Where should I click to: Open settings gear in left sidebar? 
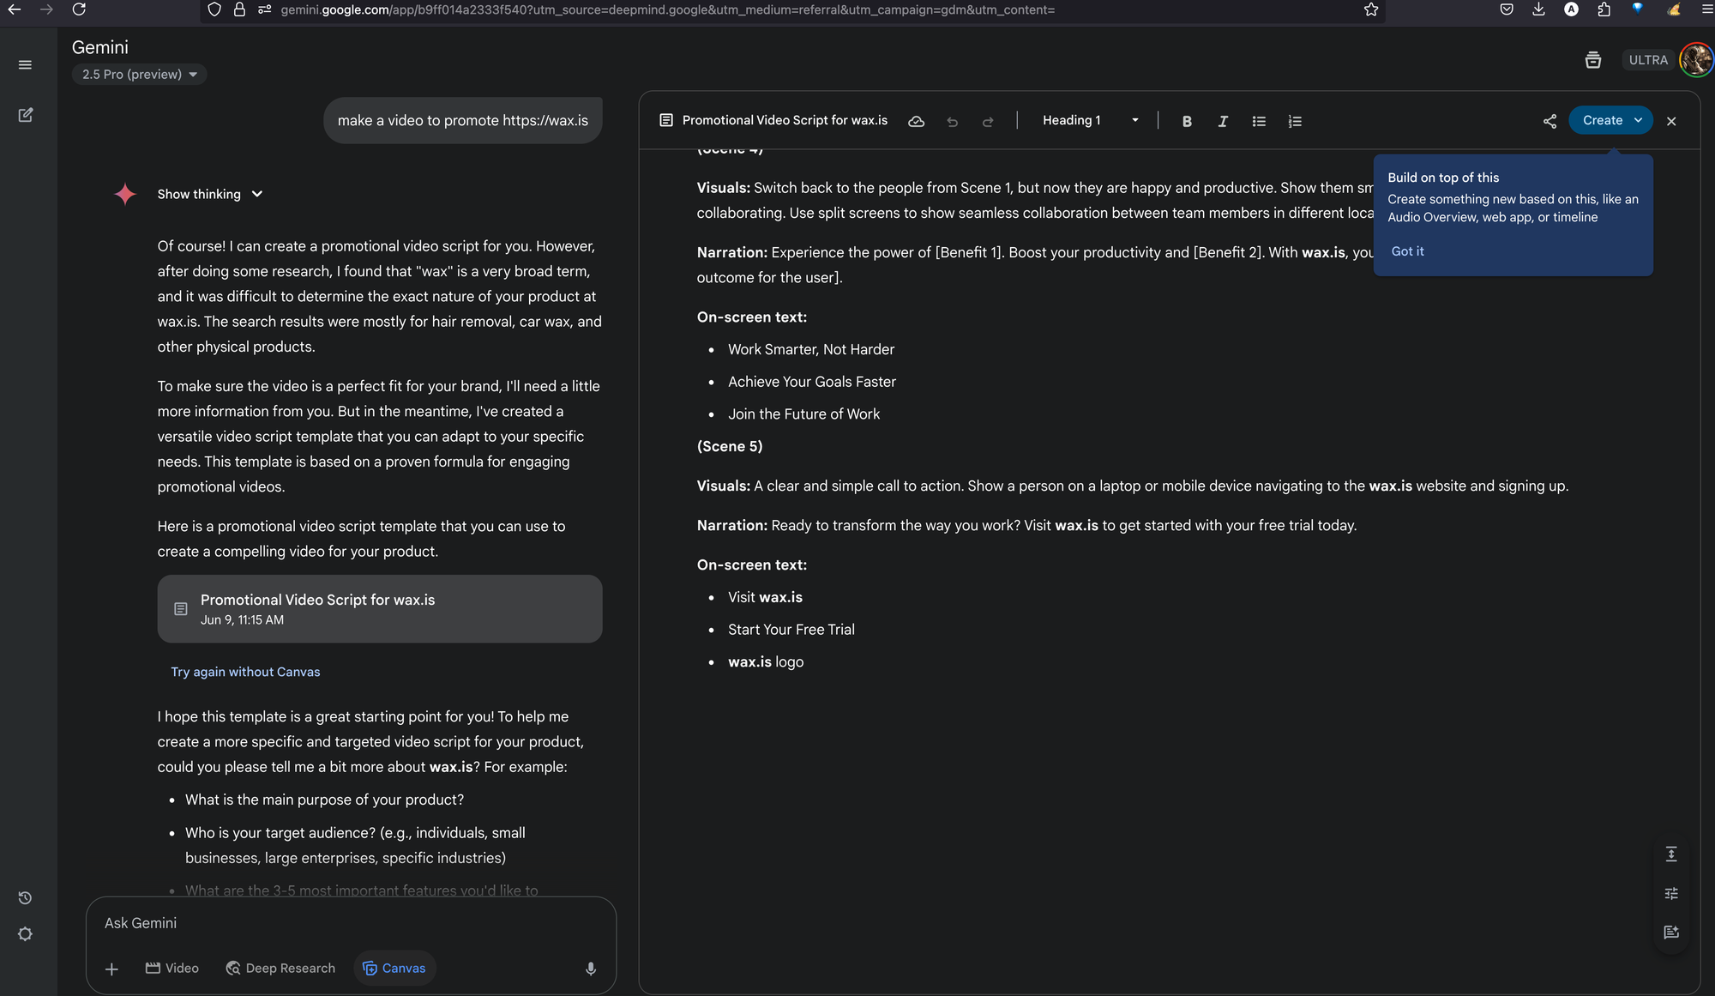pyautogui.click(x=25, y=934)
